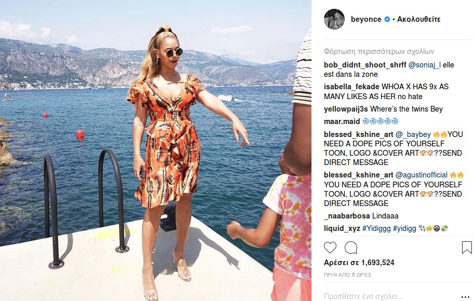Visit the maar.maid commenter profile
Screen dimensions: 475x301
[x=342, y=121]
